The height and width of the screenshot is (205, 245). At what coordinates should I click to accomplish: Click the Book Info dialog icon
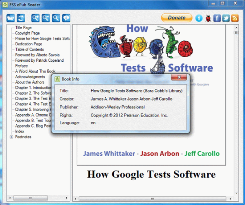point(57,79)
